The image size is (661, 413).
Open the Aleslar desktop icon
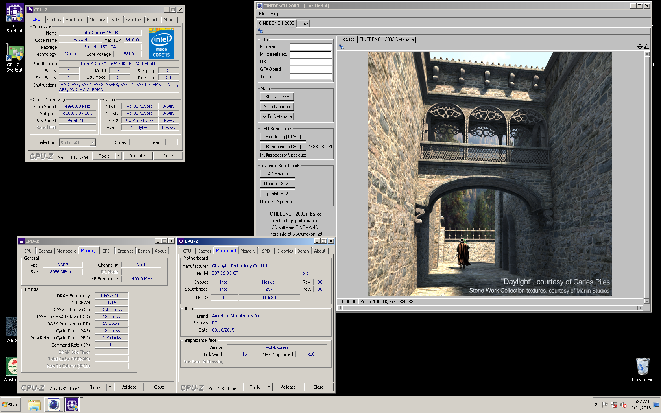coord(11,369)
